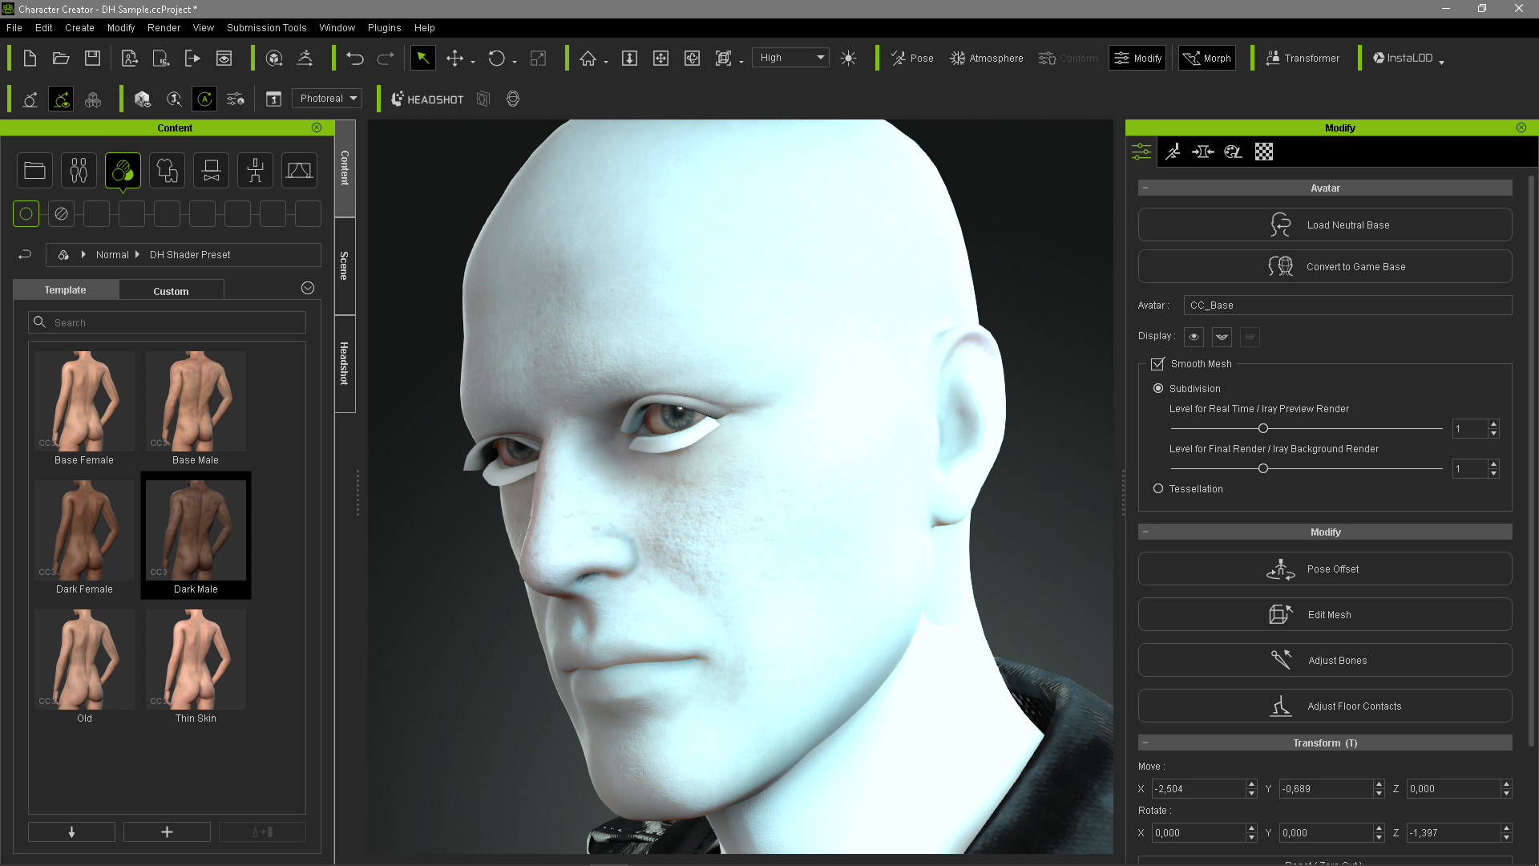The height and width of the screenshot is (866, 1539).
Task: Click the Redo arrow icon
Action: pos(386,58)
